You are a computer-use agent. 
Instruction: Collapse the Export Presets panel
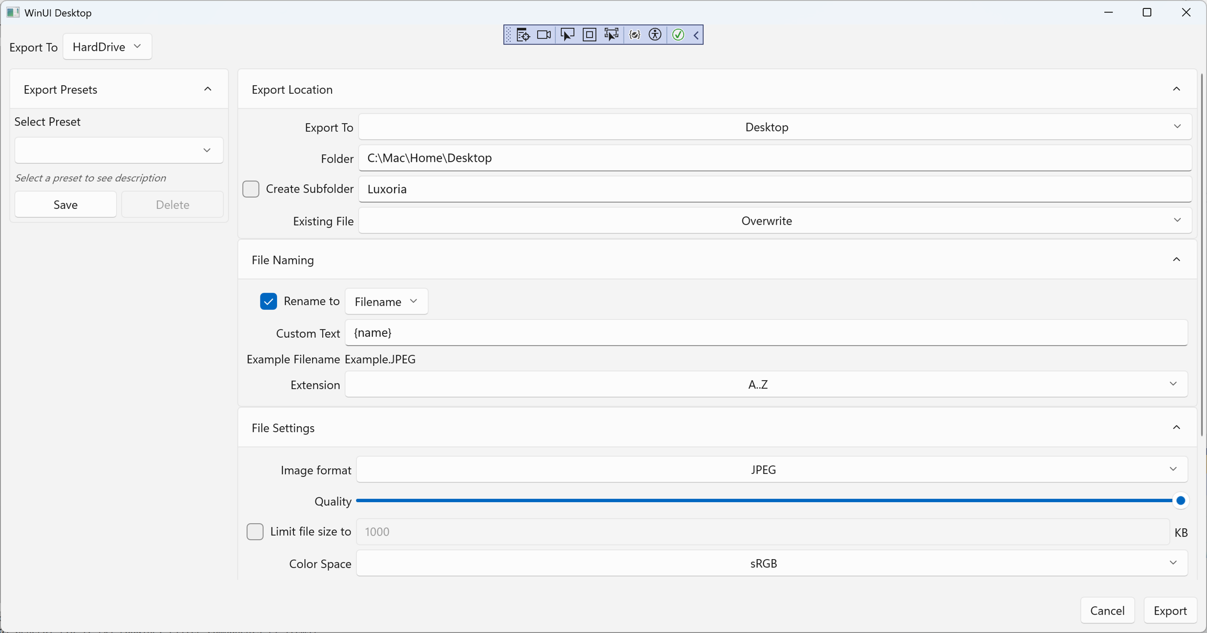pyautogui.click(x=208, y=90)
